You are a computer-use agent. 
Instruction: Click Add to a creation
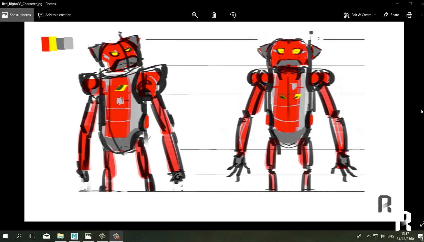point(55,15)
